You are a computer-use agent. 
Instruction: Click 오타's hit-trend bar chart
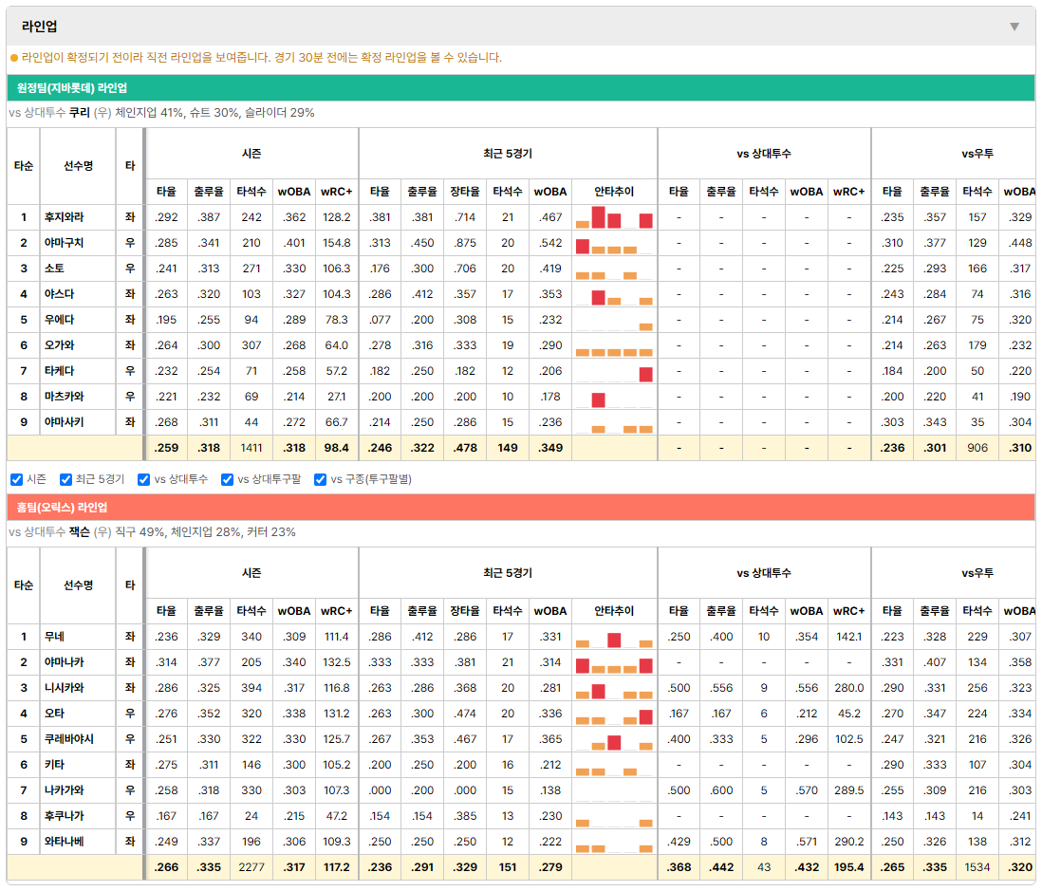(x=614, y=714)
